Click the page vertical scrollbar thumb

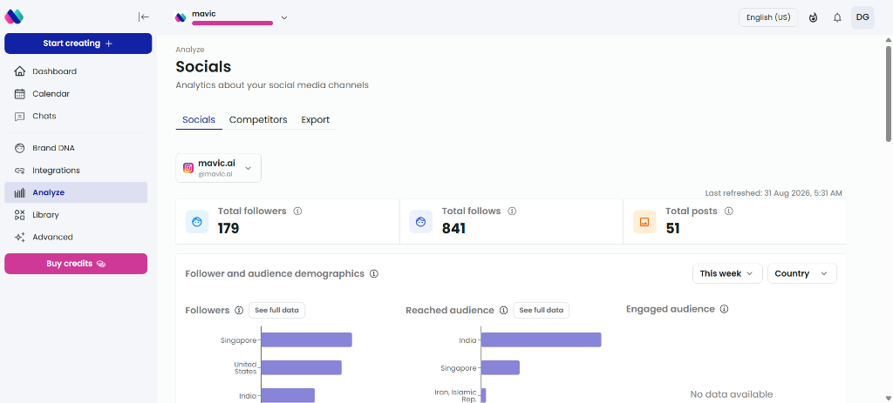tap(888, 94)
